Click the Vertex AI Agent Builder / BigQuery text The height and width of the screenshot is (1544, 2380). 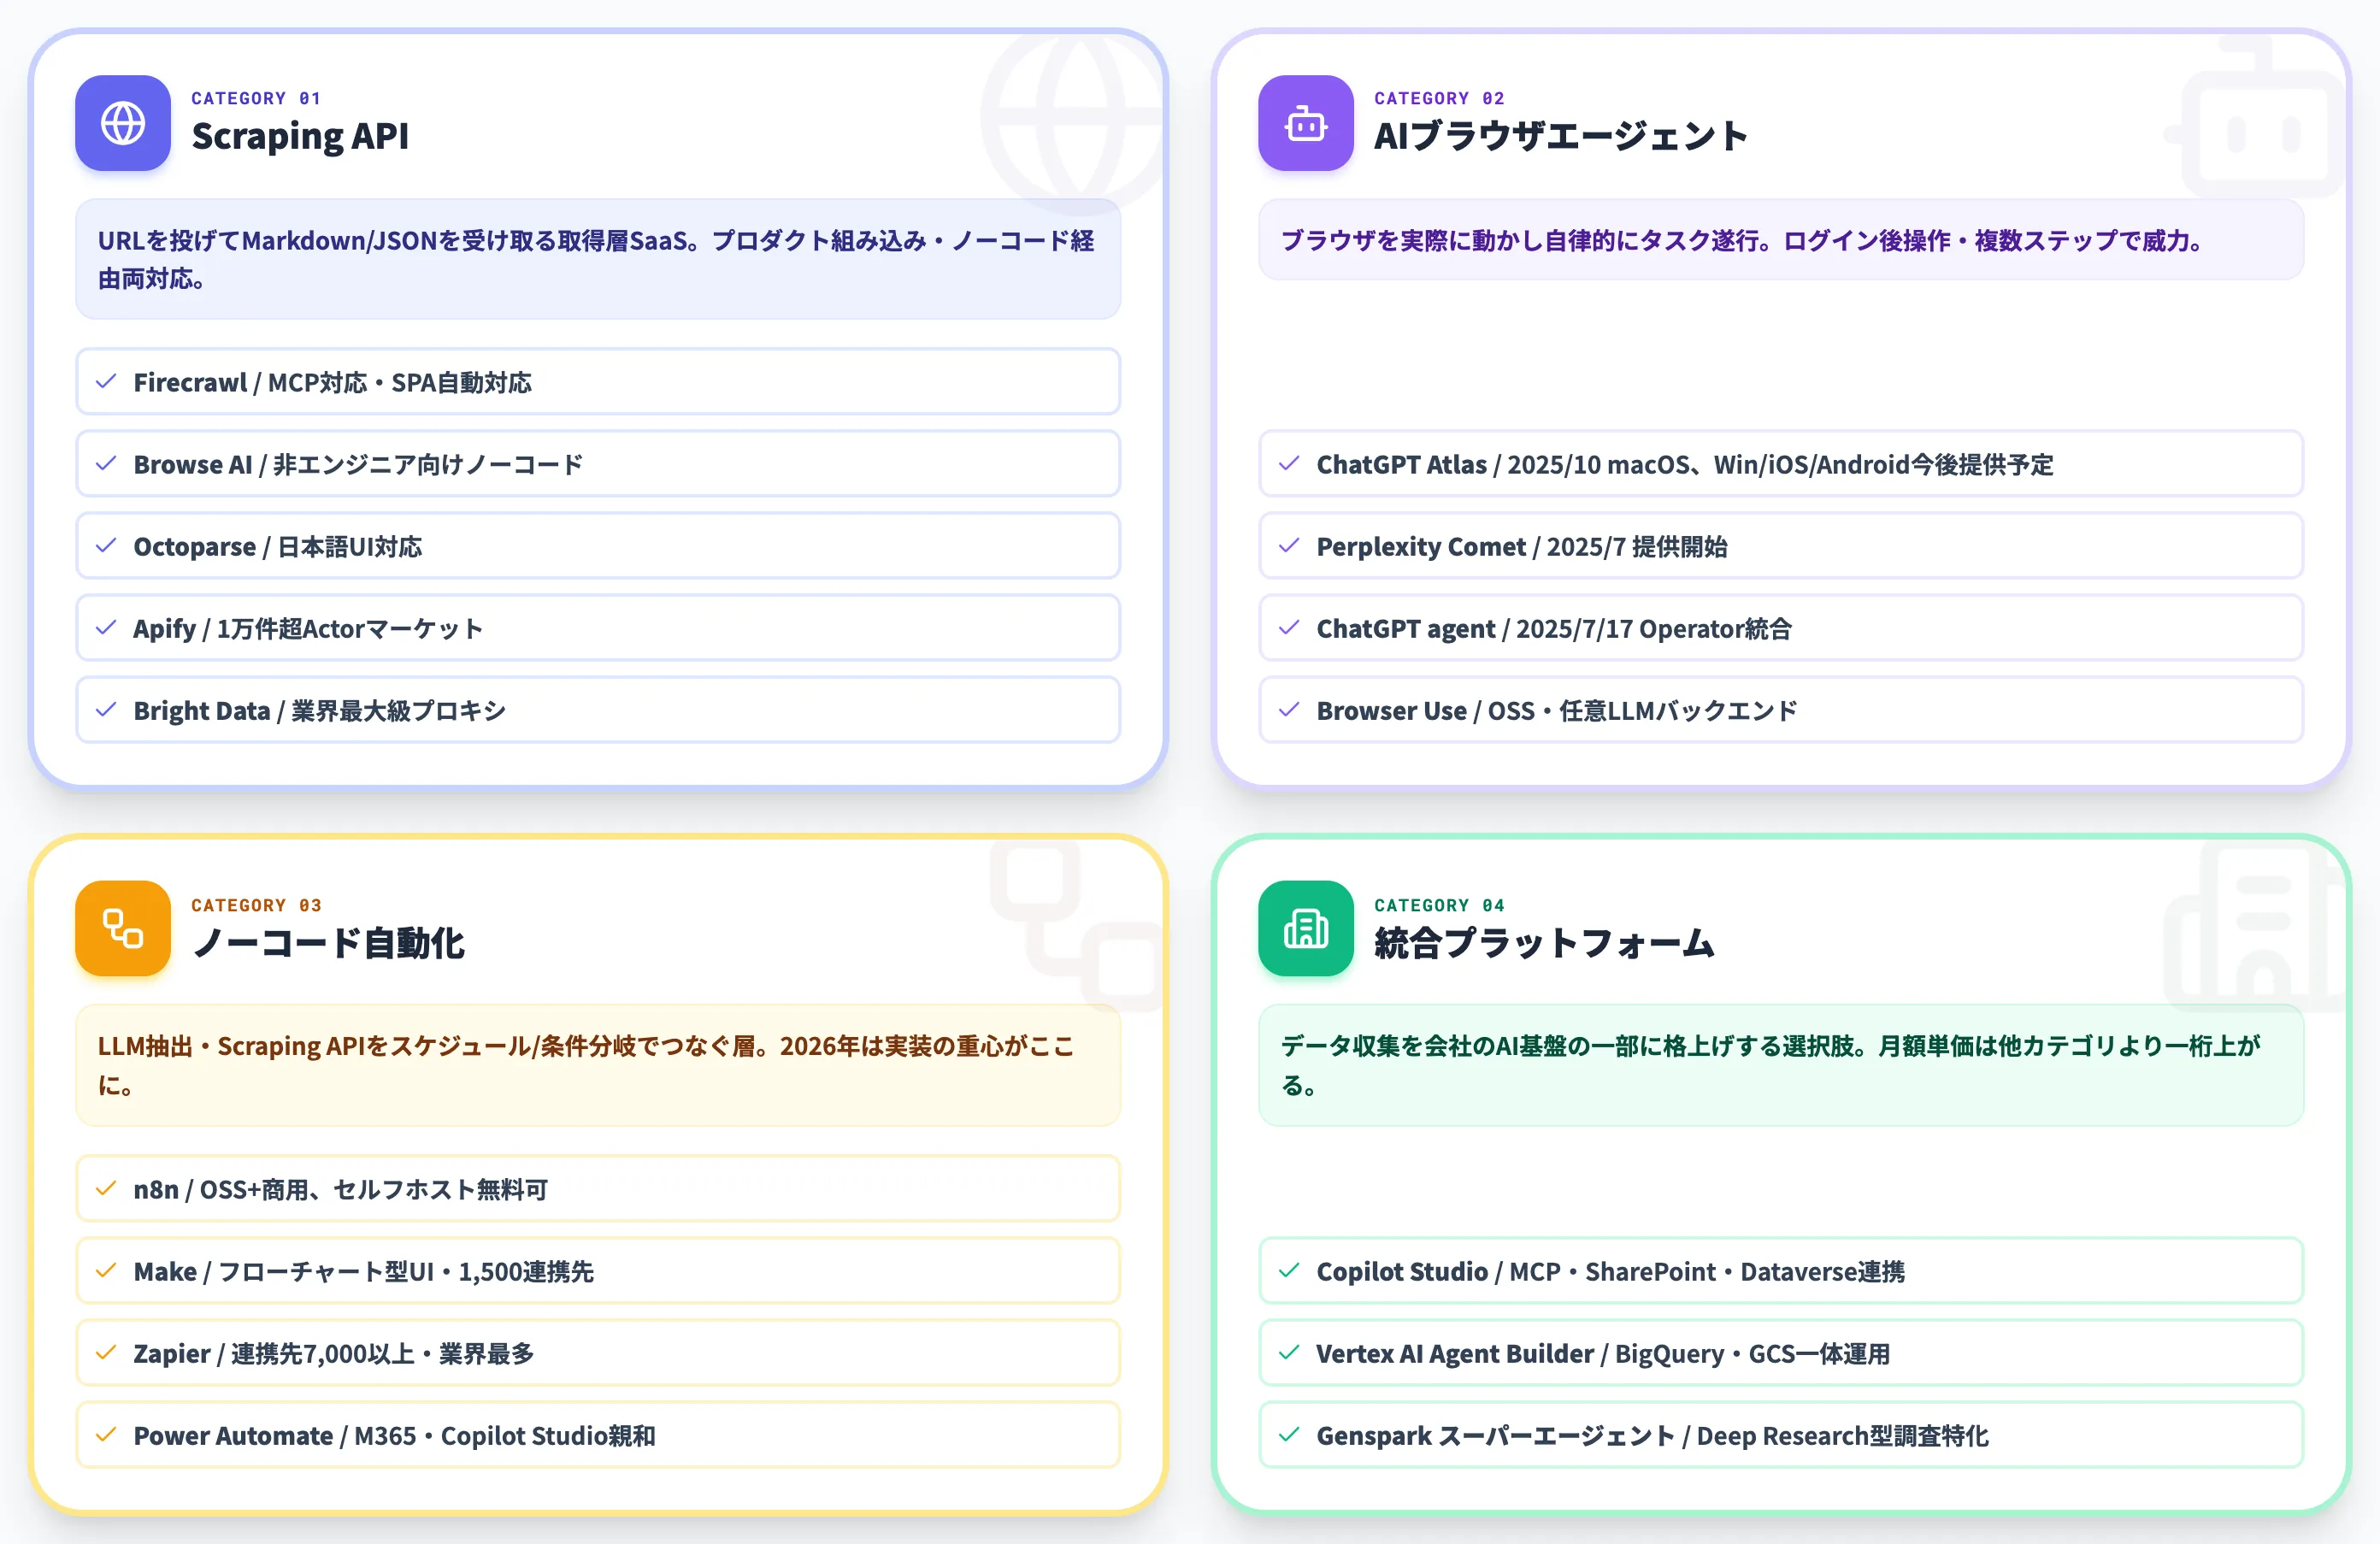pos(1603,1353)
